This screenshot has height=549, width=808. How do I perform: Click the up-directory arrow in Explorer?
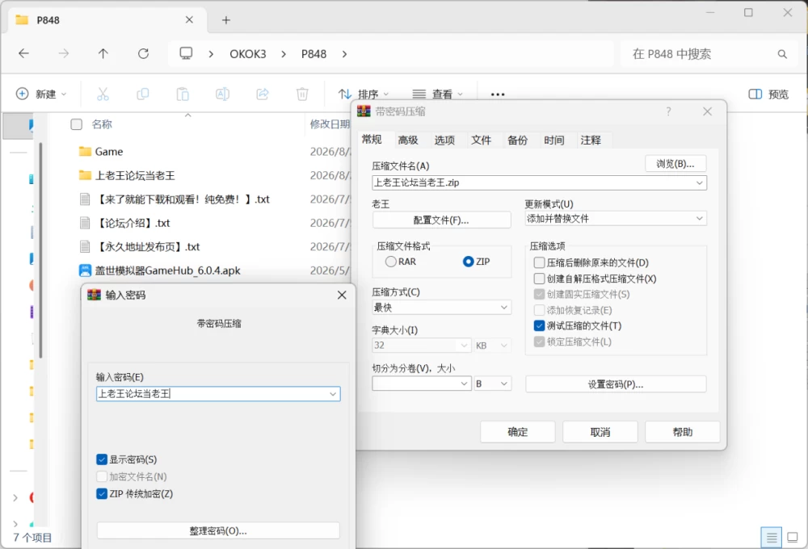103,53
